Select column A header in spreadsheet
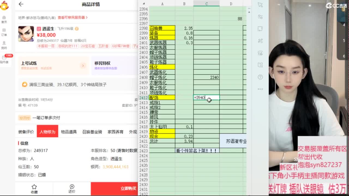 point(162,4)
